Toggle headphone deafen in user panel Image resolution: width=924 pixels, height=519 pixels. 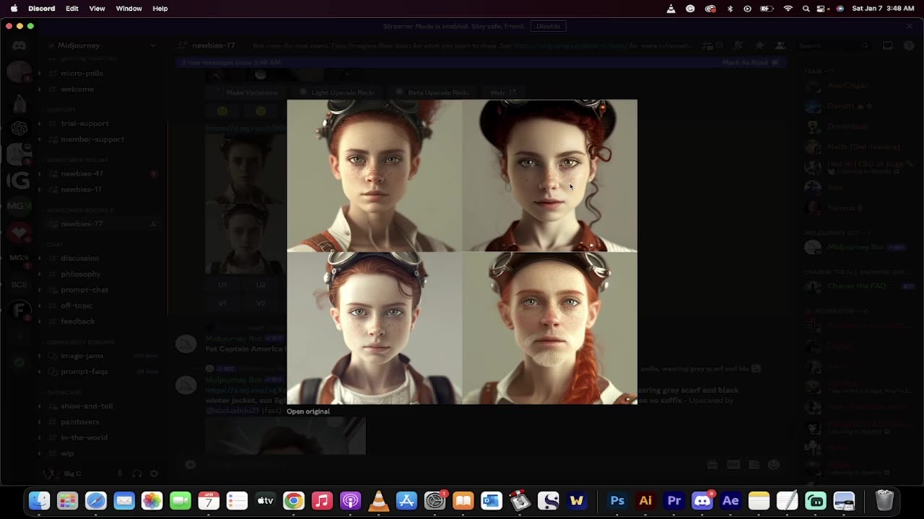137,474
